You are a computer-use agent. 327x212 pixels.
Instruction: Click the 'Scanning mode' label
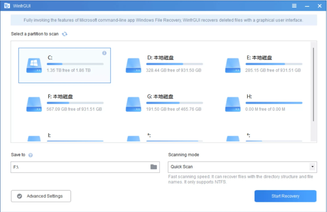(x=184, y=154)
